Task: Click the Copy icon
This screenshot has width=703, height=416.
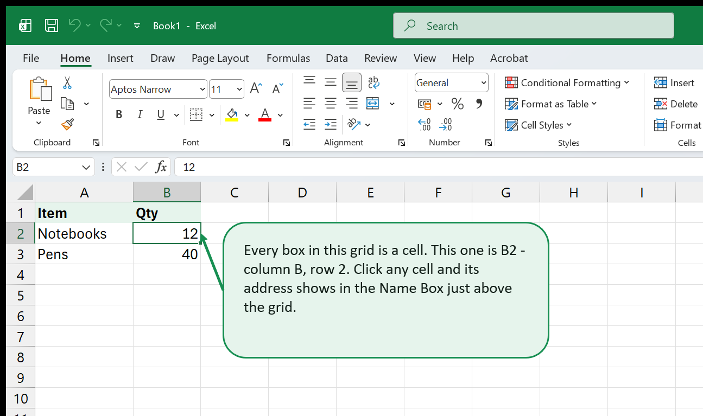Action: click(x=67, y=104)
